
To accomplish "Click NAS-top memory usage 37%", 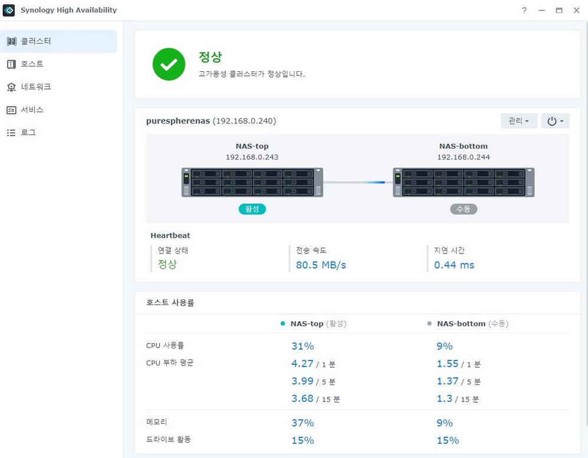I will pyautogui.click(x=303, y=423).
